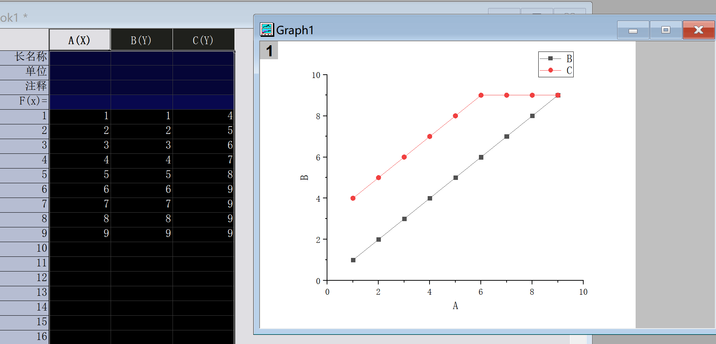Select column header B(Y)
The height and width of the screenshot is (344, 716).
[142, 40]
